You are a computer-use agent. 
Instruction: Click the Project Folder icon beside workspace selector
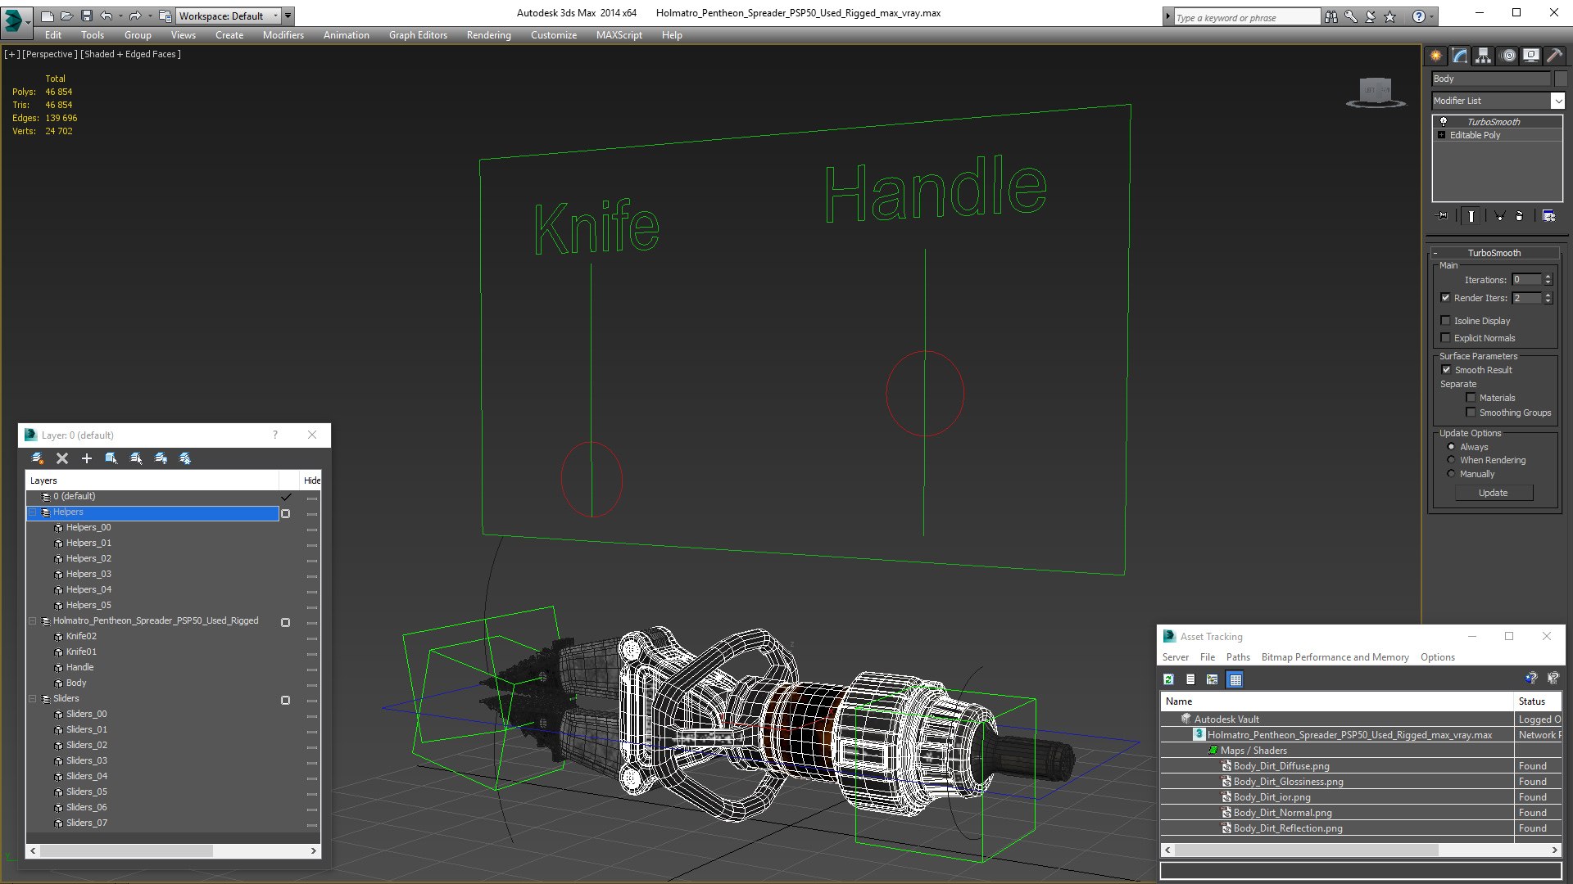(x=165, y=16)
